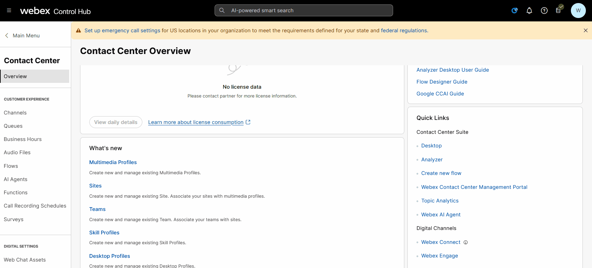This screenshot has height=268, width=592.
Task: Open the help question mark icon
Action: point(544,11)
